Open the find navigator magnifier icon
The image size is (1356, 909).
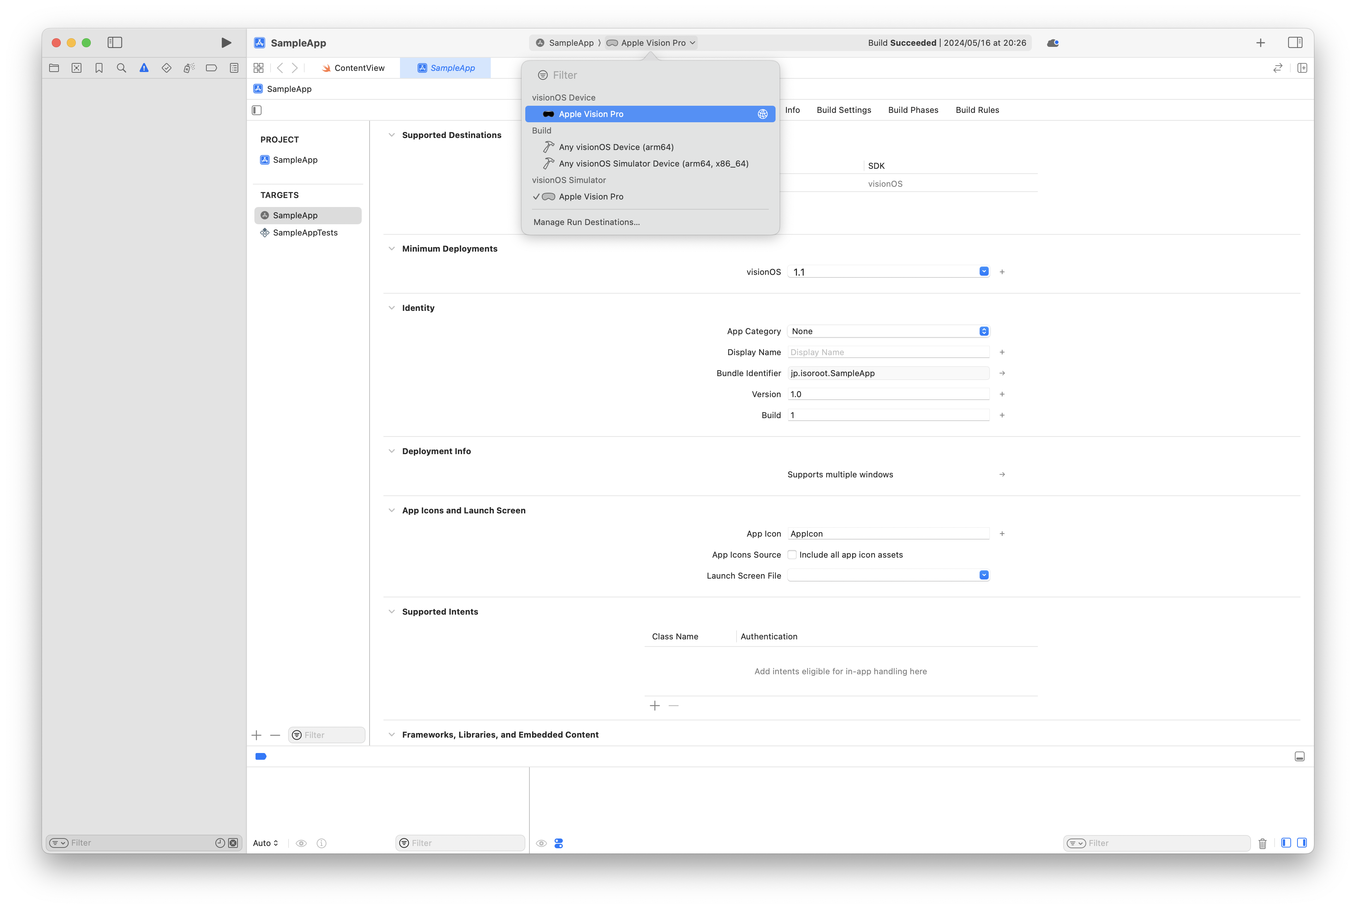[x=121, y=68]
